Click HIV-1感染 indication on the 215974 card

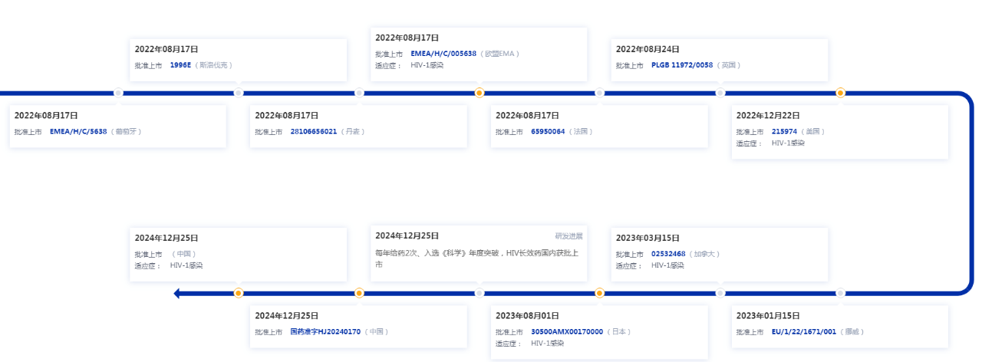(788, 143)
